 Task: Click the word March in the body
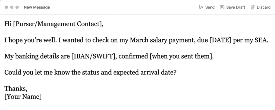coord(139,41)
